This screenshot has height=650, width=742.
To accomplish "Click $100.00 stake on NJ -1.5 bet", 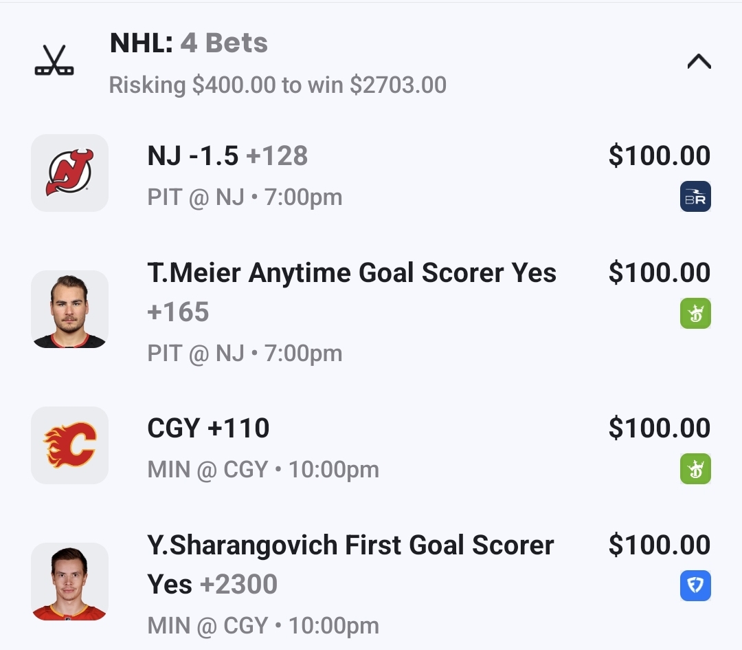I will pos(659,156).
